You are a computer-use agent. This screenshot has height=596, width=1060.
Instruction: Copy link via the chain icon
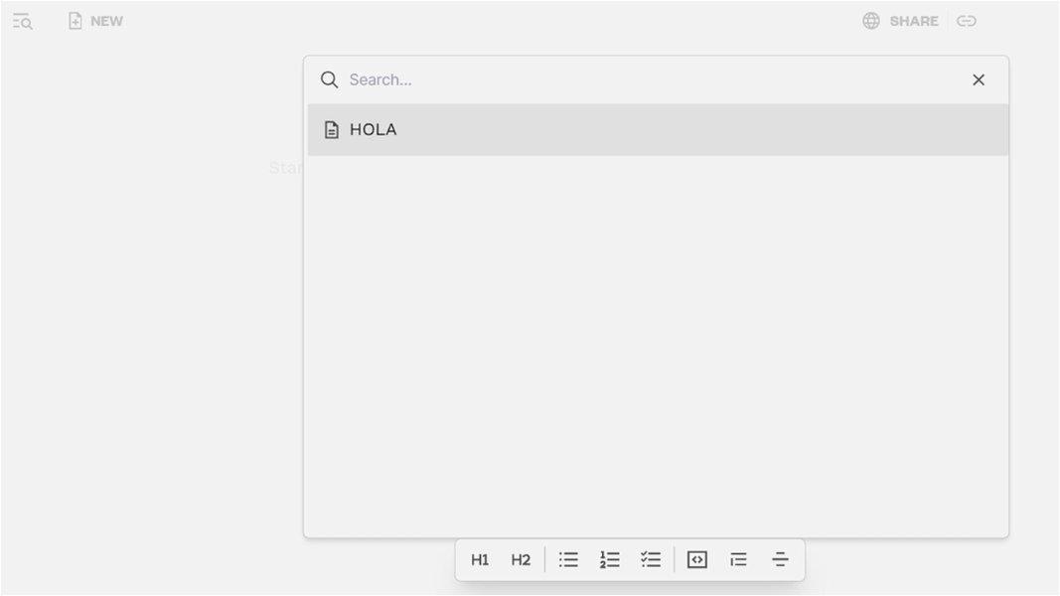tap(966, 21)
